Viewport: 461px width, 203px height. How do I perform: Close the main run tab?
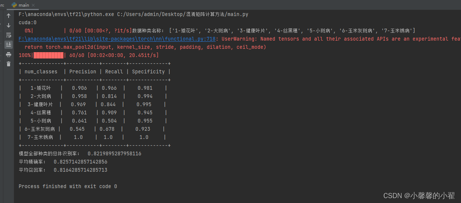tap(34, 5)
